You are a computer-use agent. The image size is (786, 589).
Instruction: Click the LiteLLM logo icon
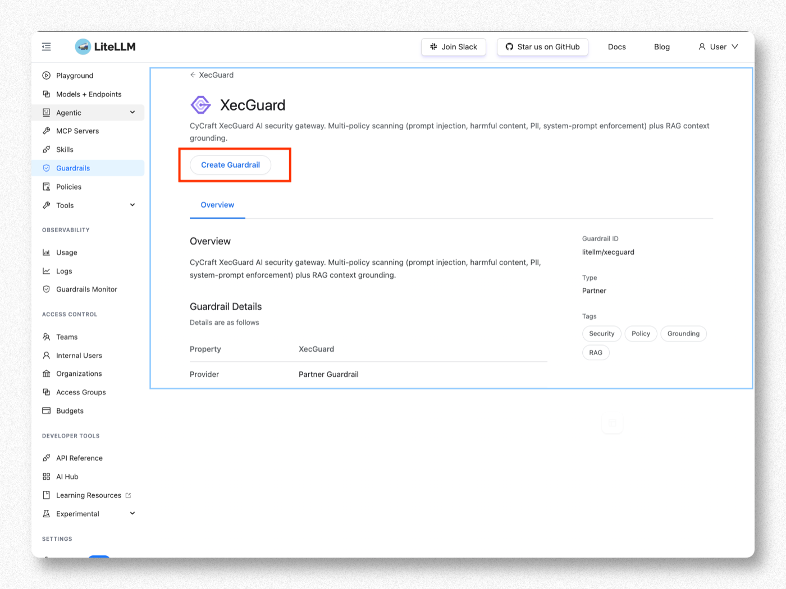point(83,47)
